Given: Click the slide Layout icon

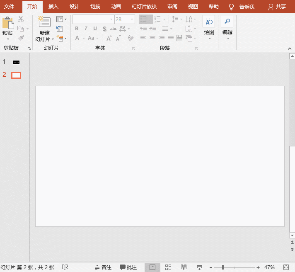Looking at the screenshot, I should point(60,19).
